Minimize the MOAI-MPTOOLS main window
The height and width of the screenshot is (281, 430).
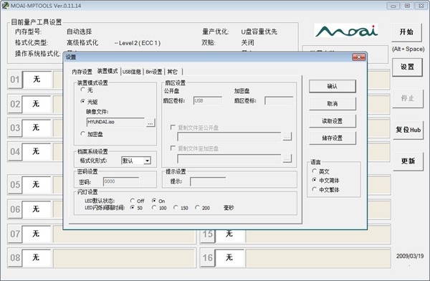tap(393, 6)
